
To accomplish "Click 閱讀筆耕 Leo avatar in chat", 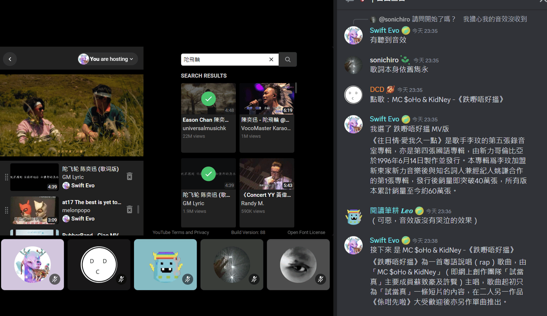I will click(x=354, y=216).
